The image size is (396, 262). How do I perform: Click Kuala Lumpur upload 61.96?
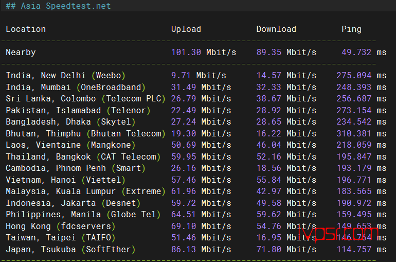[184, 191]
